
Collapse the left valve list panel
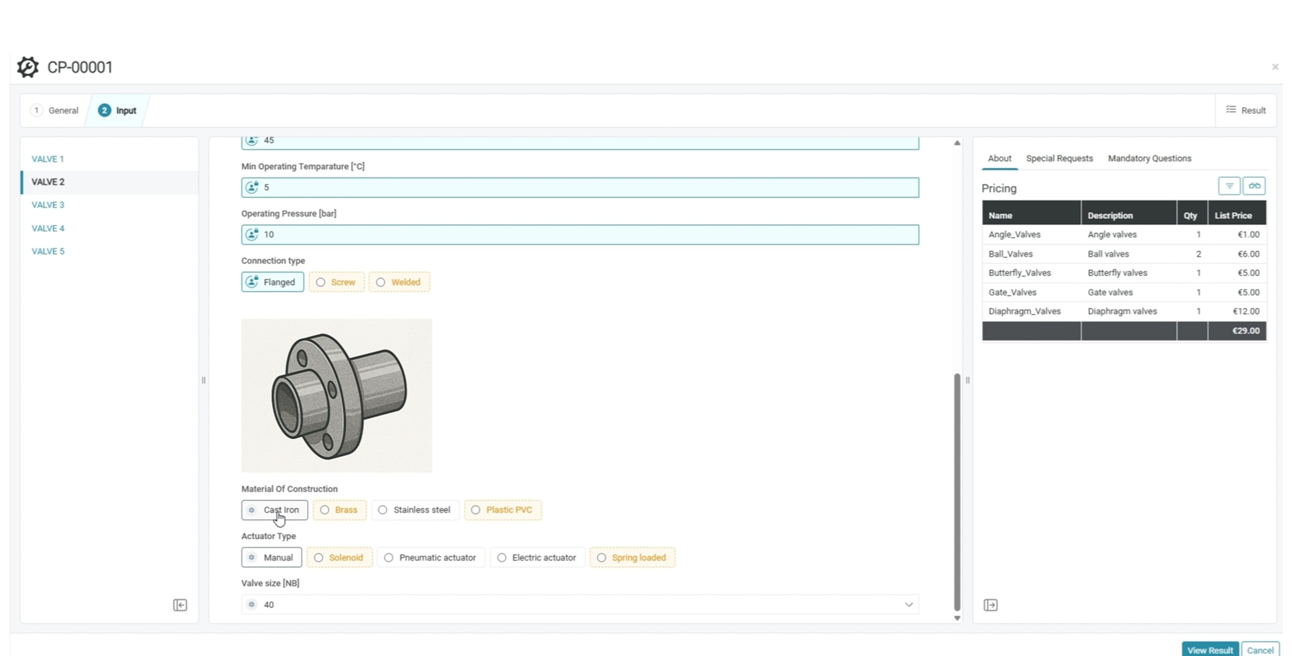(180, 605)
